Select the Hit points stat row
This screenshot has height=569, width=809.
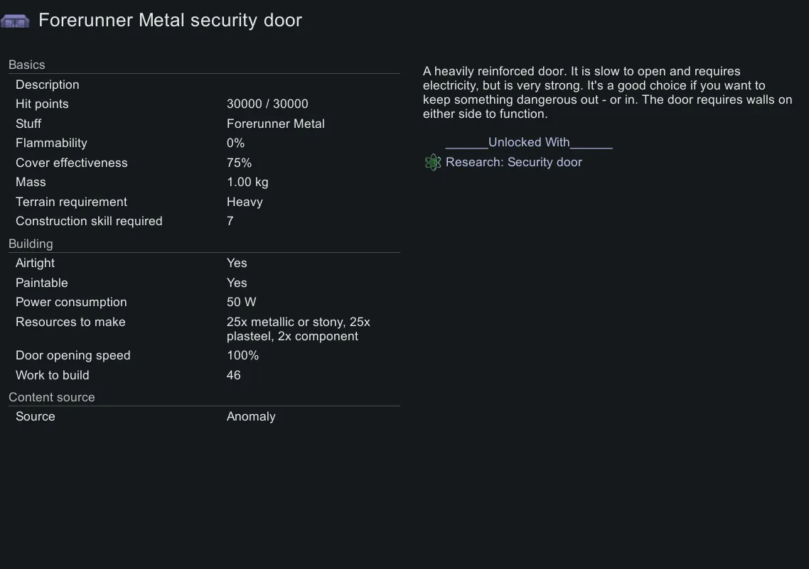coord(204,104)
